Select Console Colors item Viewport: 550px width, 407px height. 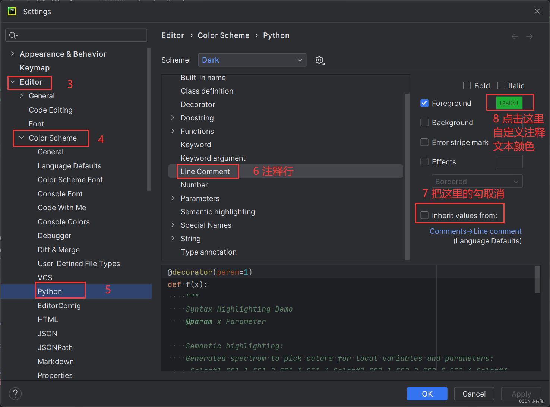coord(64,222)
